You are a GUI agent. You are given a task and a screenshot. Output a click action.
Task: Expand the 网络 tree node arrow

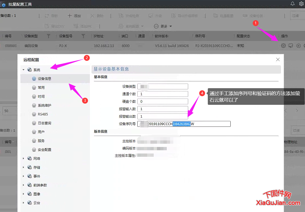[23, 158]
